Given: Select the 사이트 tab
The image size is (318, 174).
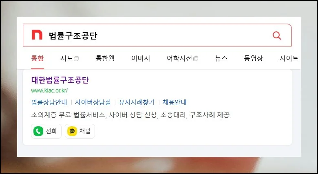Looking at the screenshot, I should (289, 58).
